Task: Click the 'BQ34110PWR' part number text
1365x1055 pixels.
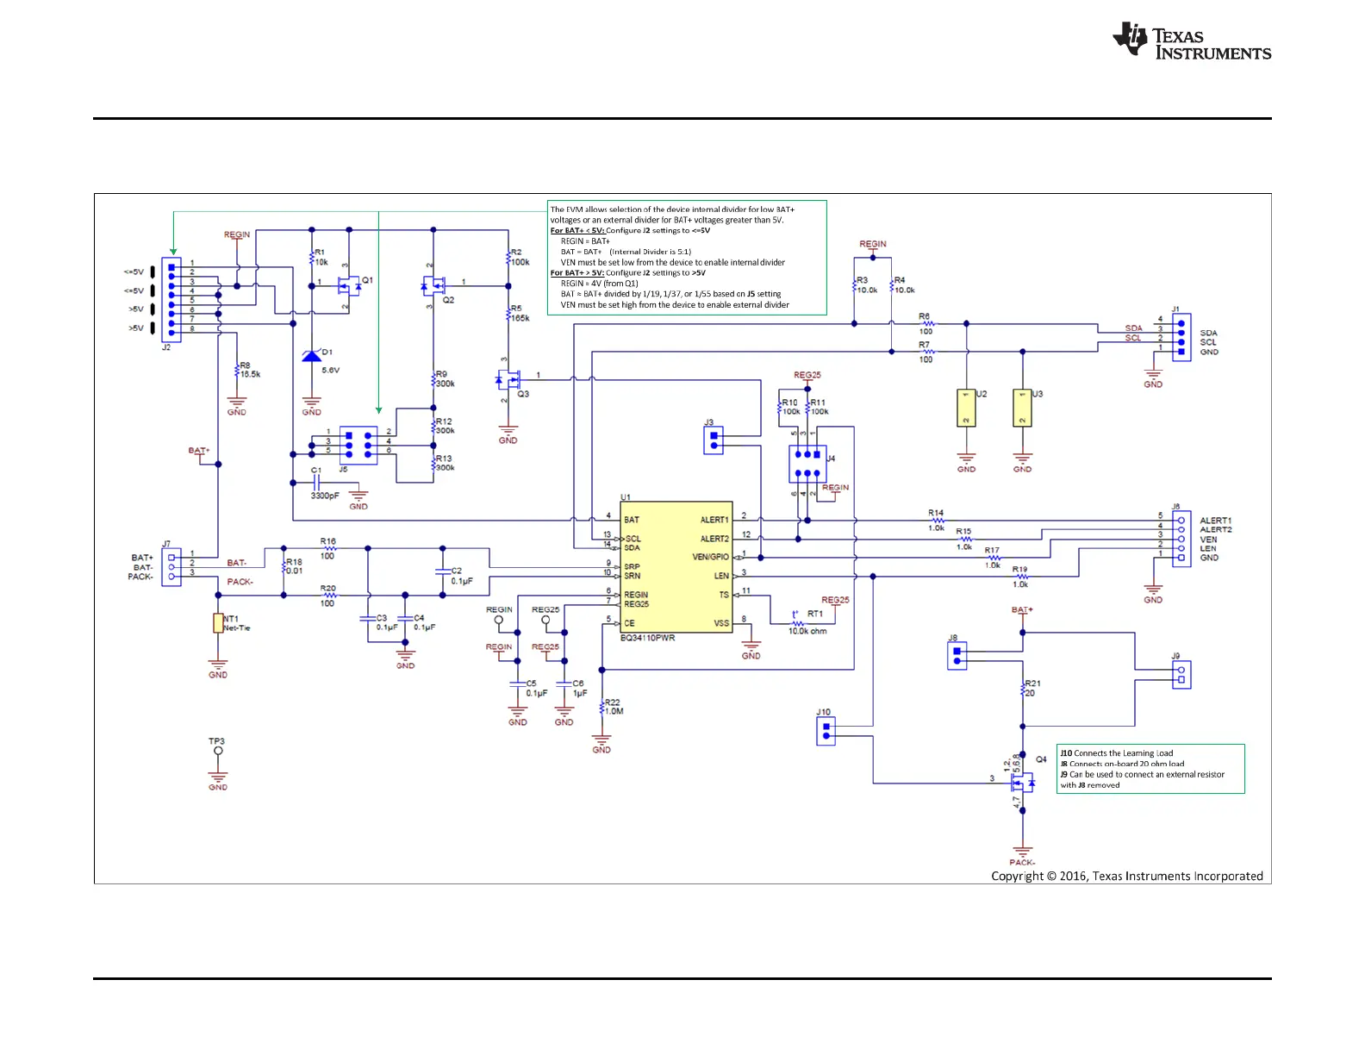Action: click(x=648, y=638)
